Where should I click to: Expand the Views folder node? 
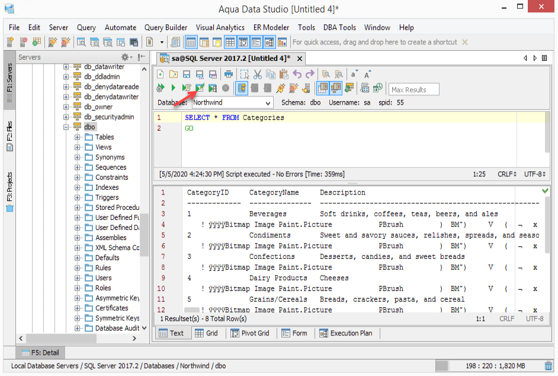[x=78, y=147]
